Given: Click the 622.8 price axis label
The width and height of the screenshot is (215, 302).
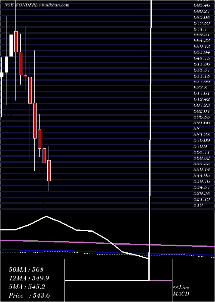Looking at the screenshot, I should pyautogui.click(x=200, y=88).
